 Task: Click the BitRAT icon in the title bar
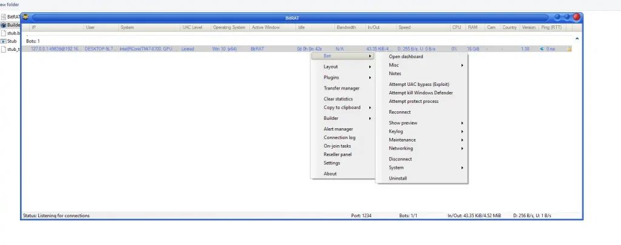coord(25,17)
